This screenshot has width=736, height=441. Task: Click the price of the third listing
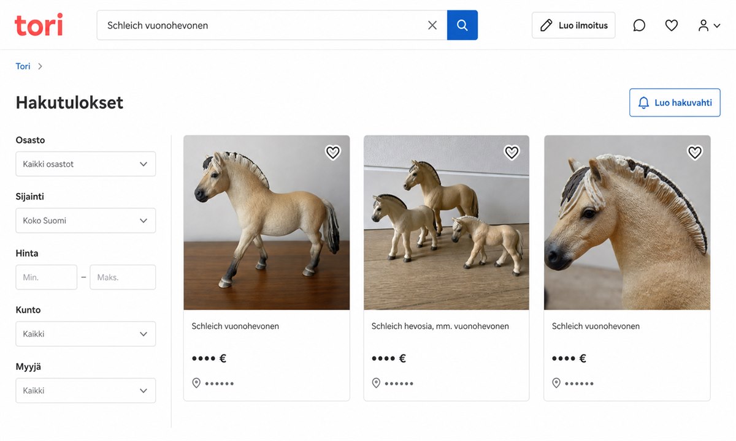point(569,358)
